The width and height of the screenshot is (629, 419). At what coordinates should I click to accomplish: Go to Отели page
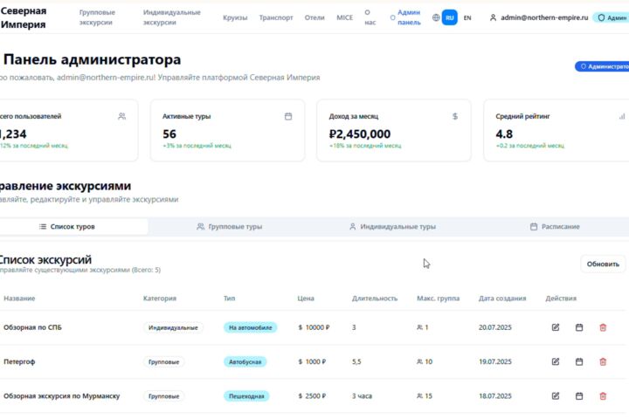tap(314, 17)
